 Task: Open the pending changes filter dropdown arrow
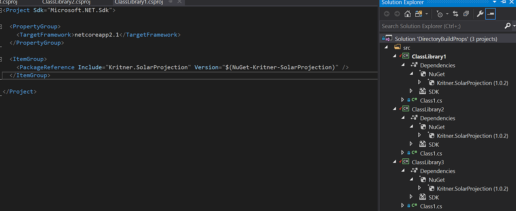pyautogui.click(x=447, y=14)
